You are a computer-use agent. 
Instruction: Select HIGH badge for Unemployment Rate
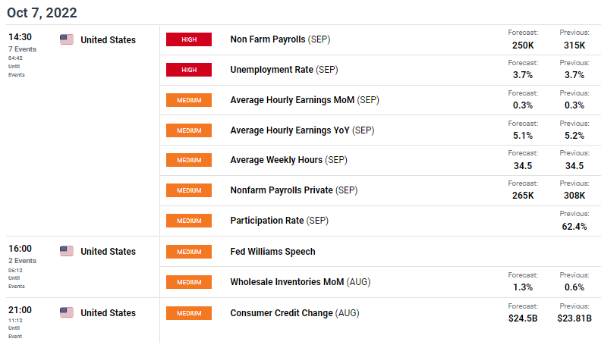coord(189,70)
